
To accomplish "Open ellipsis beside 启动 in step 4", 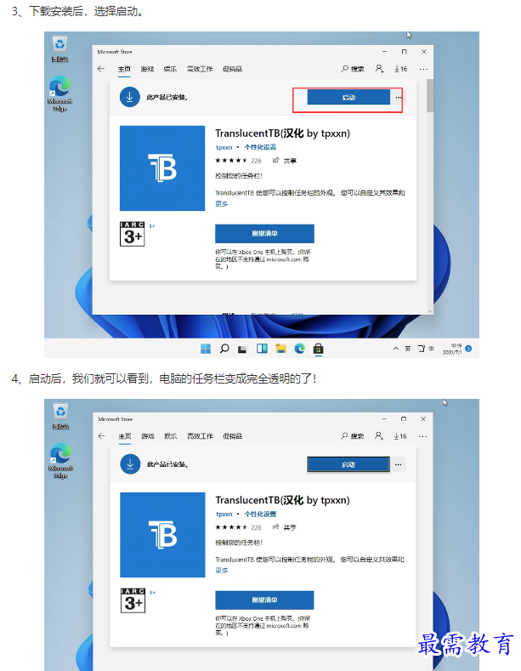I will [399, 464].
